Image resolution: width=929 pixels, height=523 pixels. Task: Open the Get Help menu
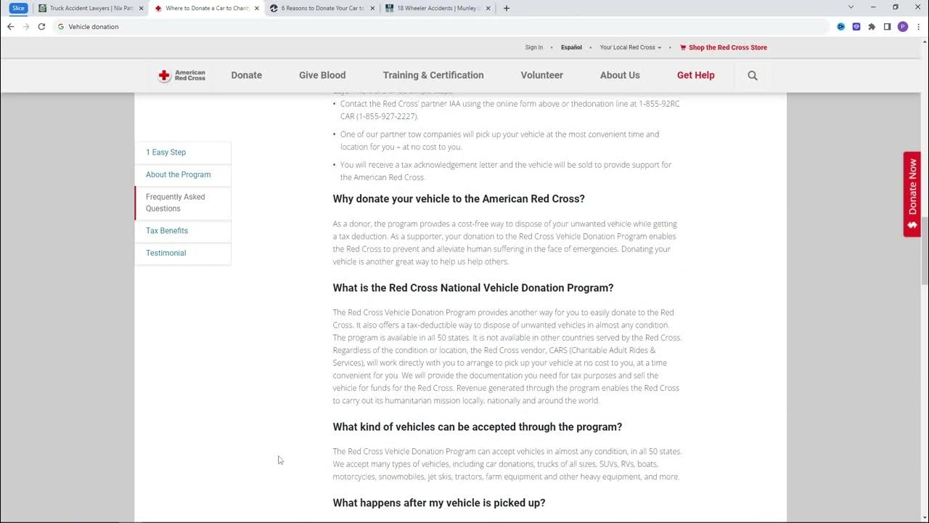coord(695,76)
